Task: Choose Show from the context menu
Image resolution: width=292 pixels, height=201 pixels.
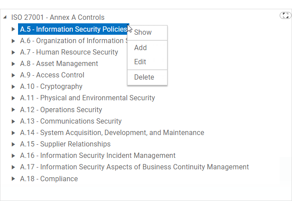Action: pos(143,32)
